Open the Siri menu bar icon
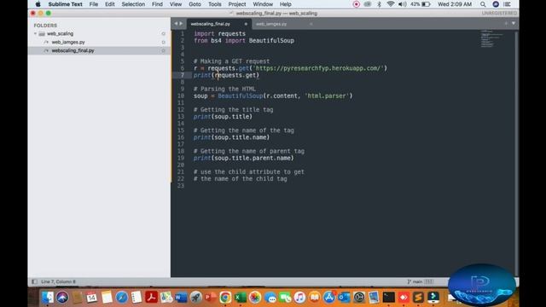Screen dimensions: 546x307 [496, 4]
